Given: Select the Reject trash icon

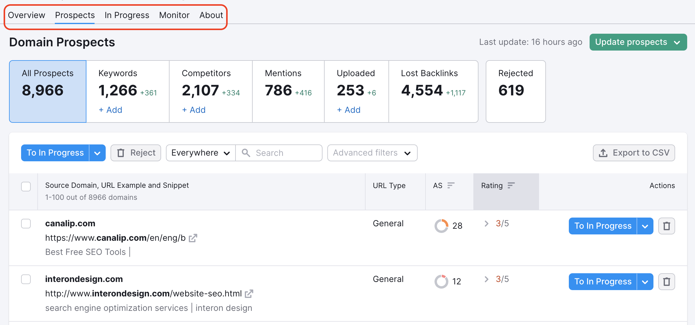Looking at the screenshot, I should point(121,153).
